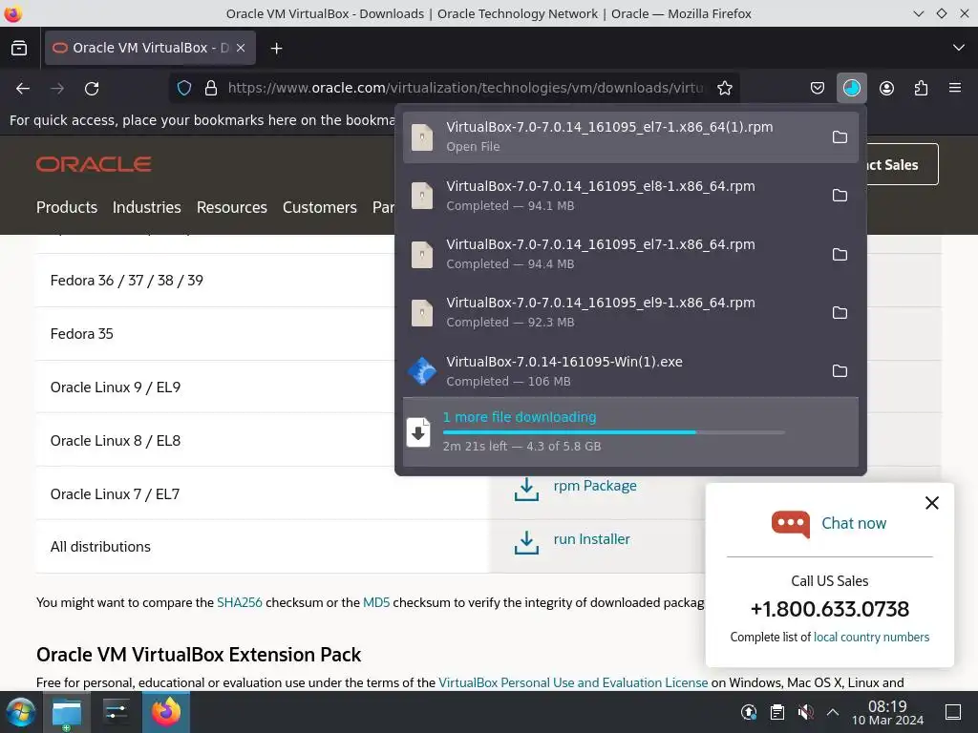Click the taskbar clock 08:19
The height and width of the screenshot is (733, 978).
pyautogui.click(x=887, y=712)
